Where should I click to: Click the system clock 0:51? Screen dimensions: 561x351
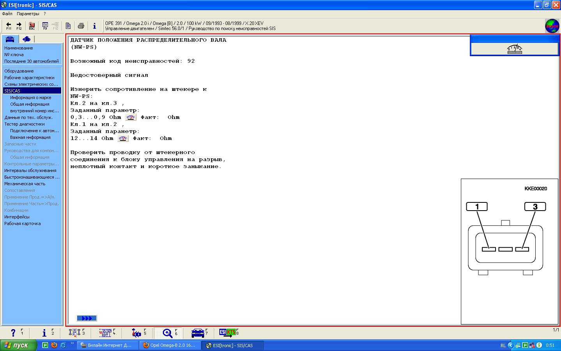pos(550,345)
